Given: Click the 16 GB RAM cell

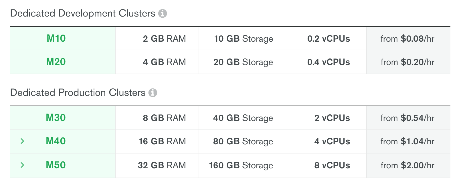Looking at the screenshot, I should pyautogui.click(x=162, y=141).
